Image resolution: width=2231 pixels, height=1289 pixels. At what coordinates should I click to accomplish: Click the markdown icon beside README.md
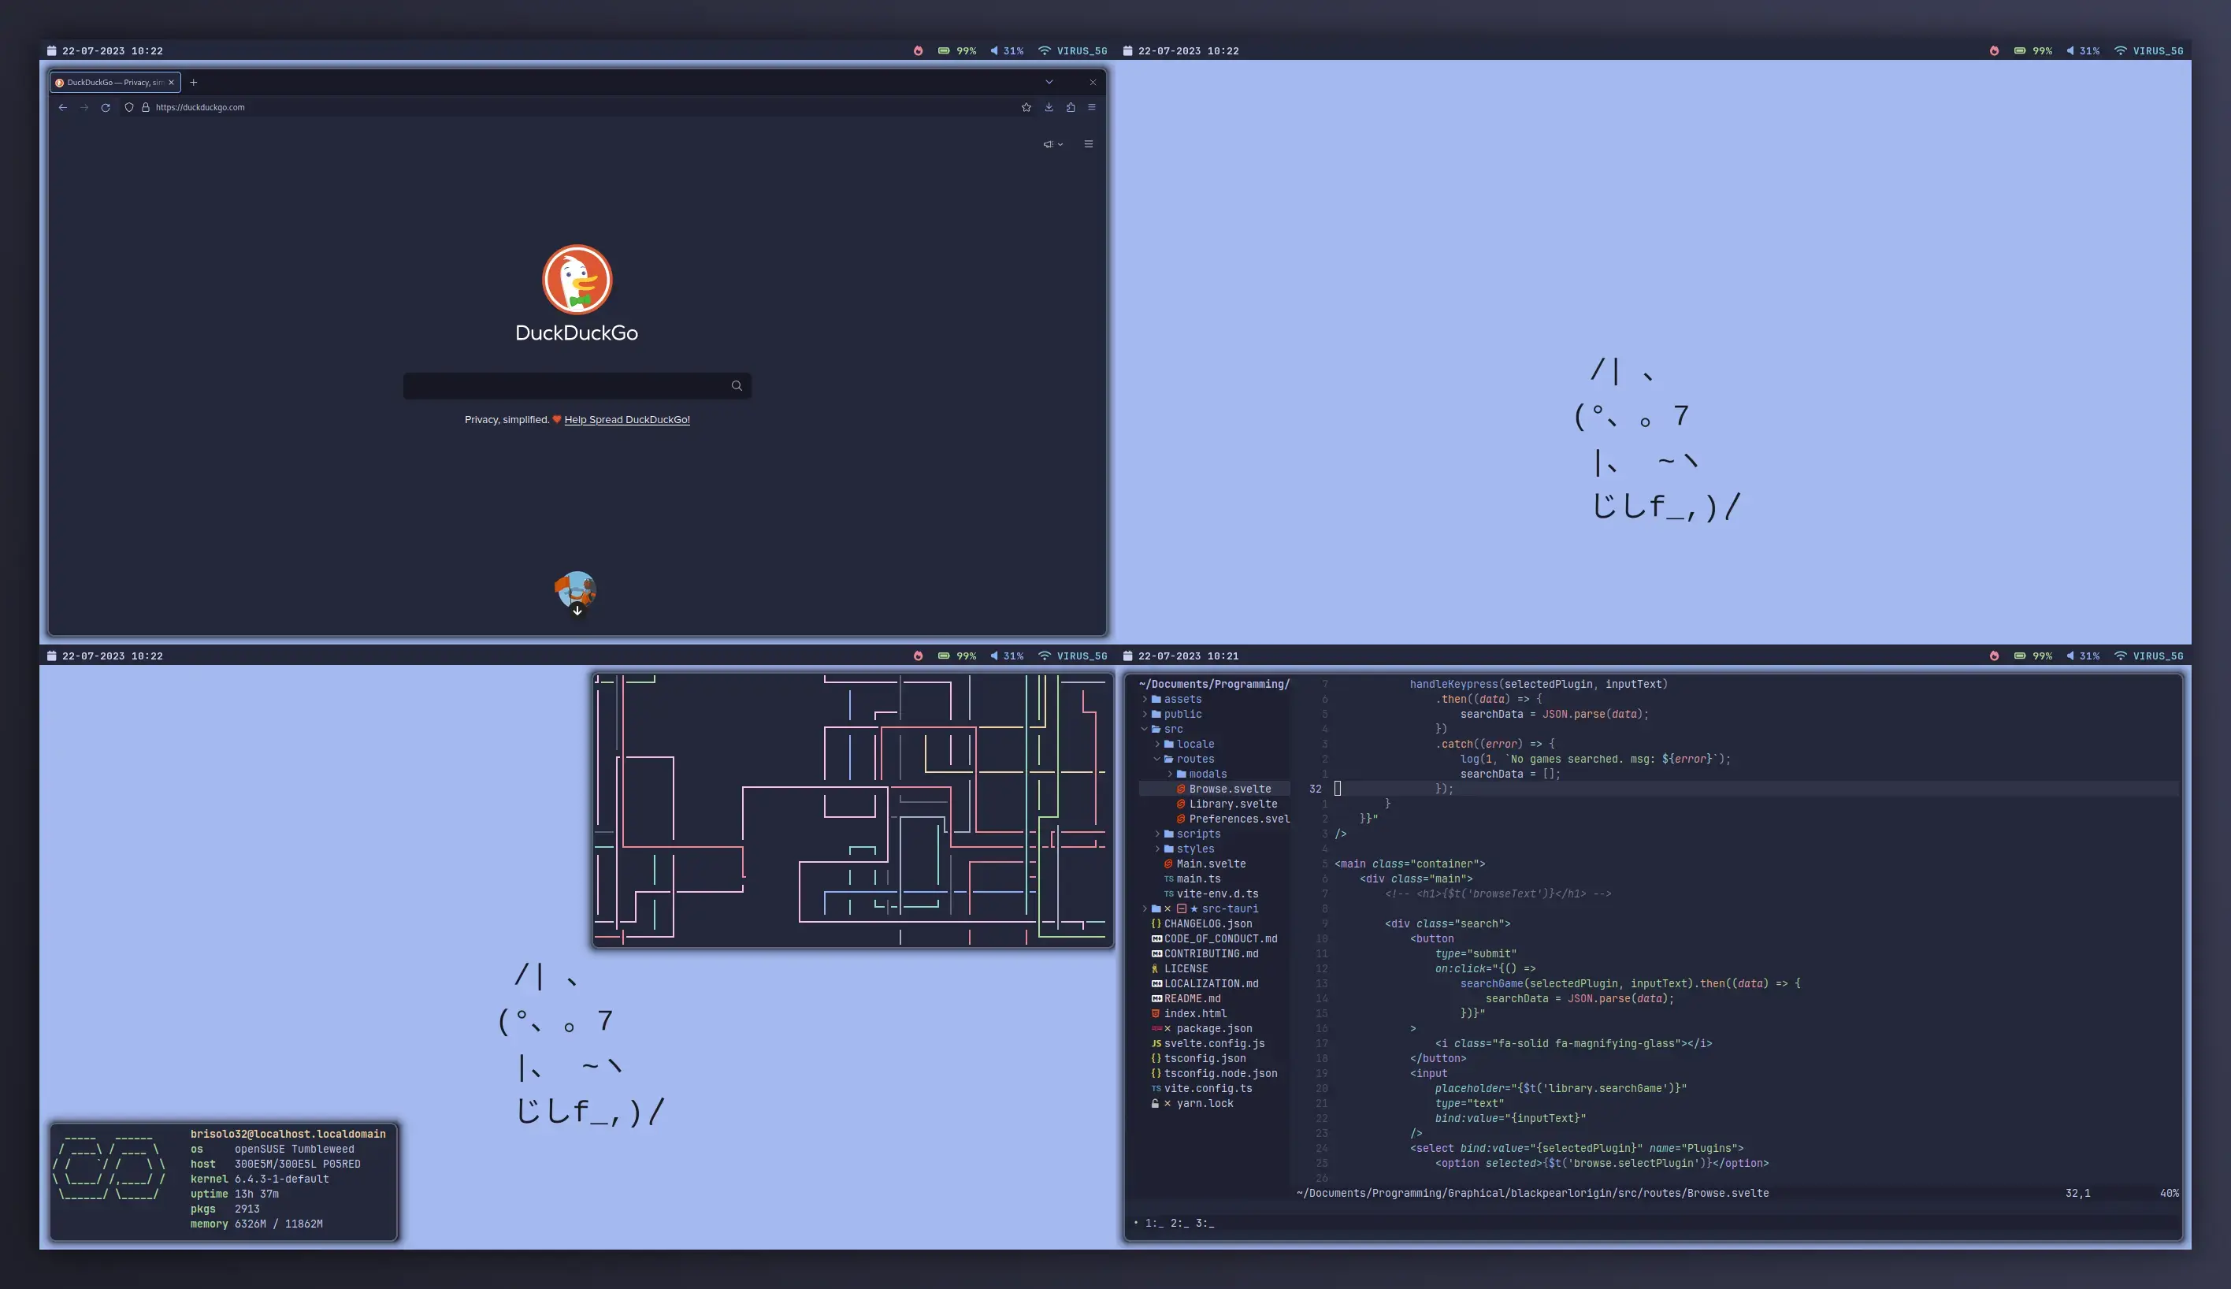point(1156,998)
